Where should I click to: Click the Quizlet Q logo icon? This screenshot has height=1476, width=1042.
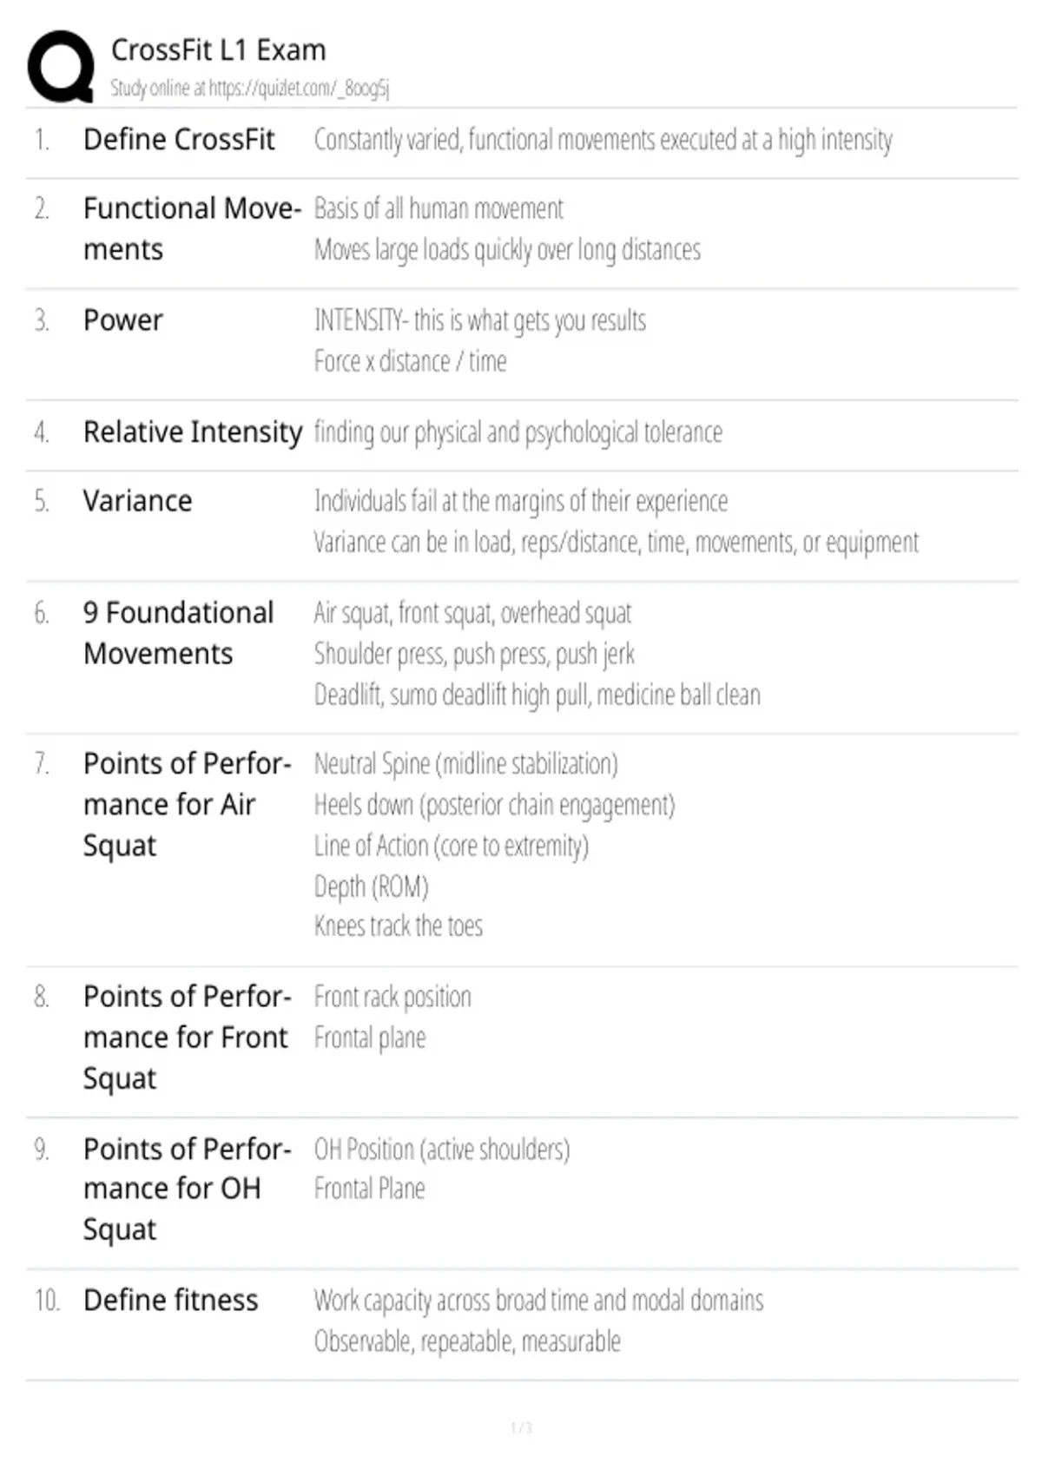[61, 67]
